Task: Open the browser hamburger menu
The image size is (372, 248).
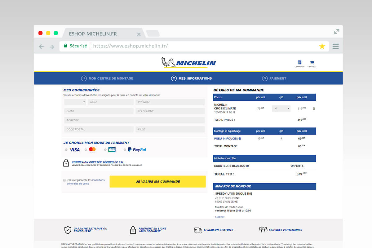Action: coord(335,46)
